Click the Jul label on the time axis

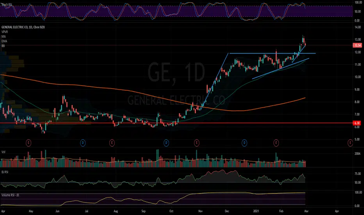pyautogui.click(x=87, y=211)
